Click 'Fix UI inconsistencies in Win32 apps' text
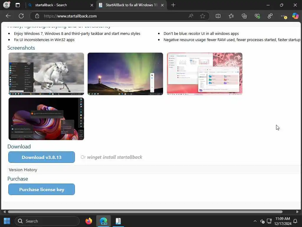Viewport: 302px width, 227px height. click(x=44, y=40)
